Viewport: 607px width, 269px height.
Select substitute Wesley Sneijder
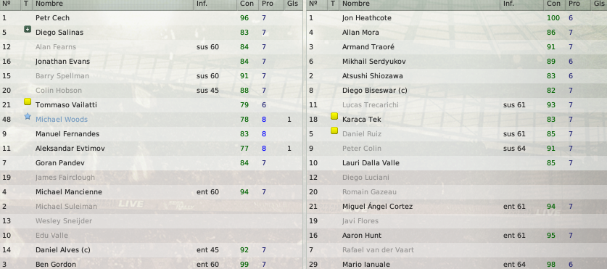pyautogui.click(x=151, y=221)
